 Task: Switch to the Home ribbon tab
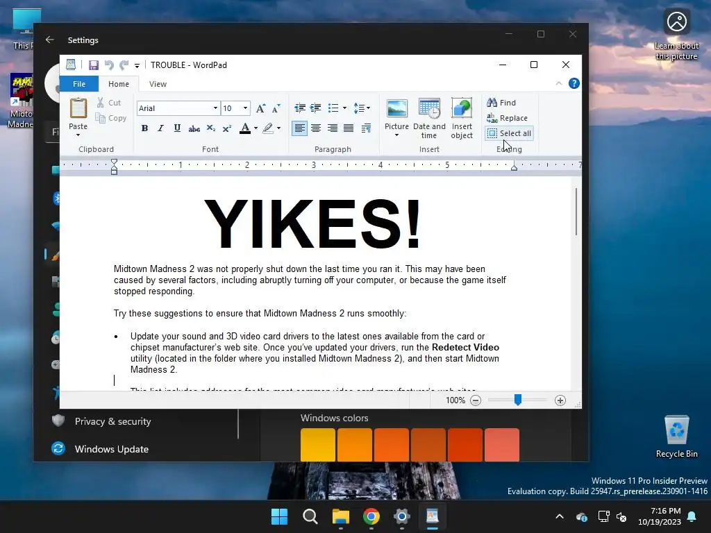118,84
